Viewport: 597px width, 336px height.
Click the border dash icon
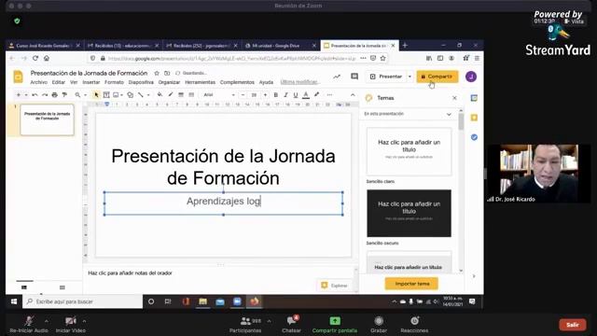pyautogui.click(x=191, y=95)
